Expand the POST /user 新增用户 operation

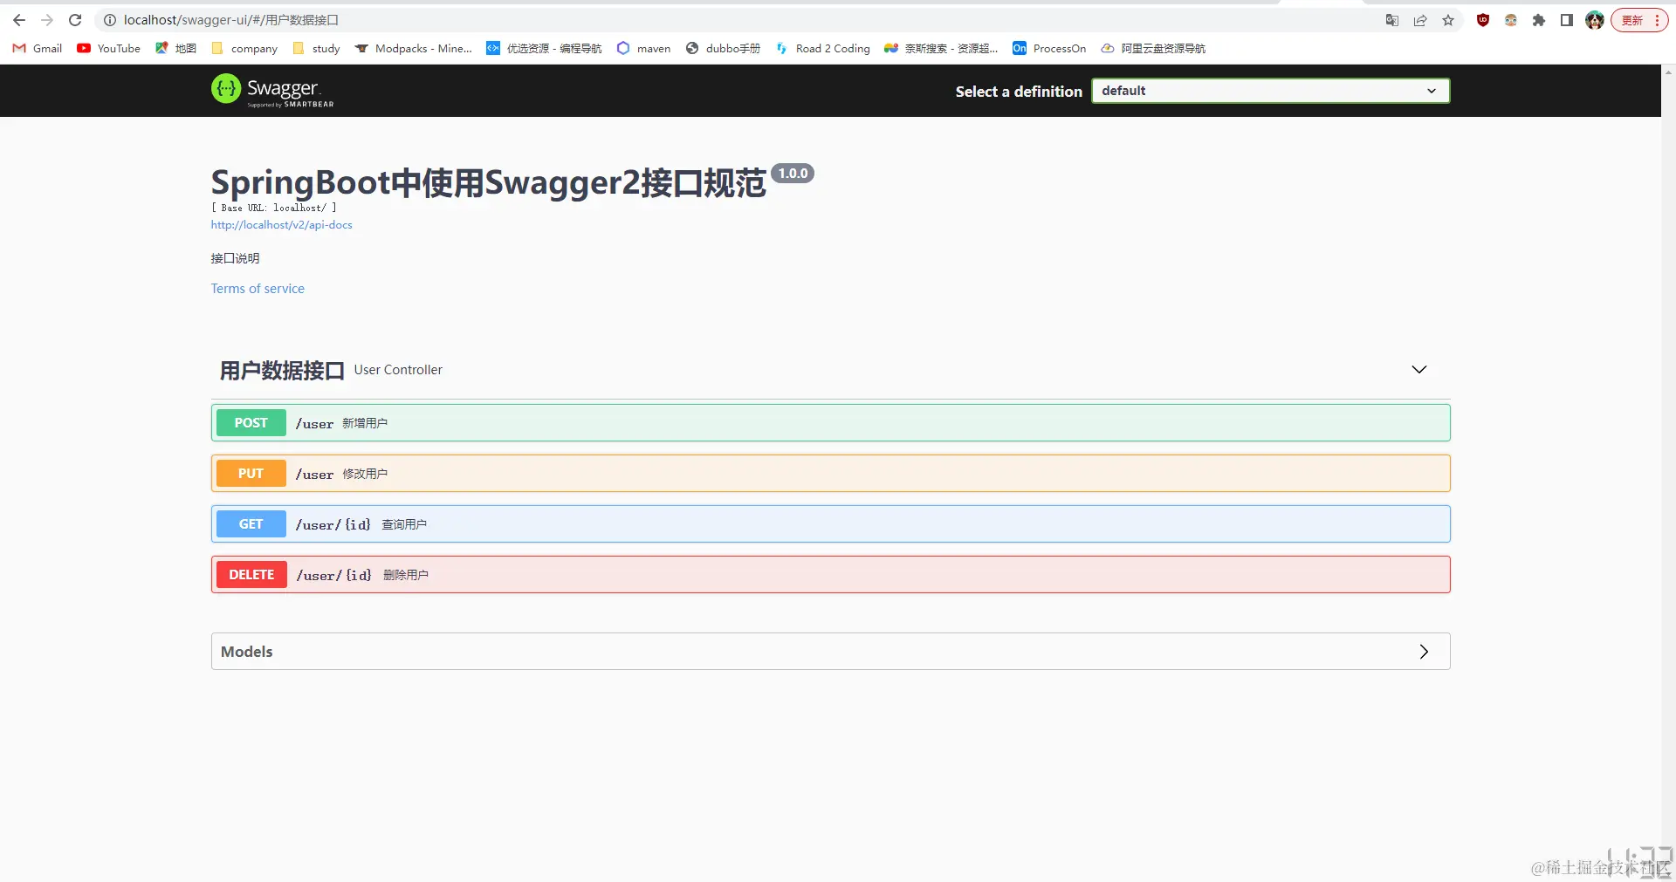pos(830,423)
